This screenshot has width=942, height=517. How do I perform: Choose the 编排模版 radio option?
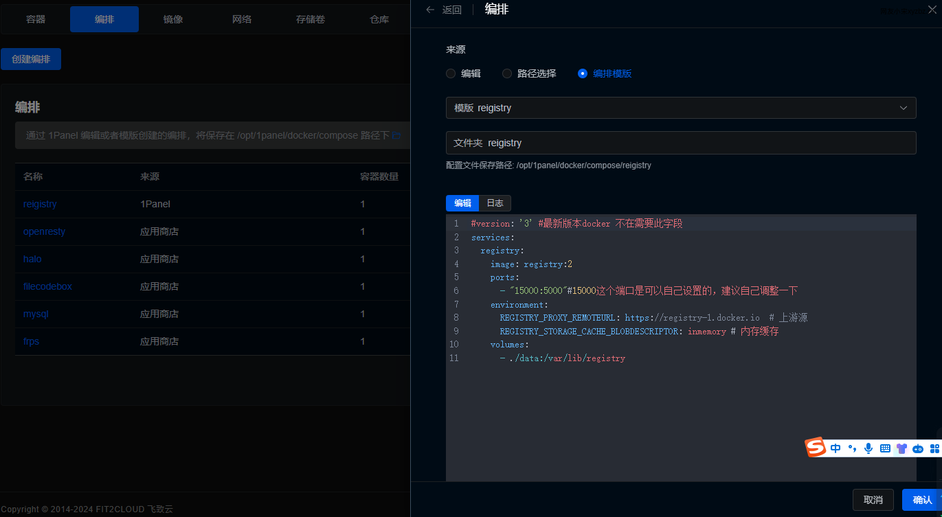tap(583, 73)
